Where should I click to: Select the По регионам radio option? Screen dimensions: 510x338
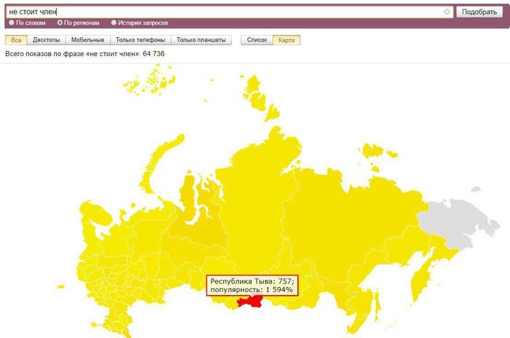pos(61,23)
